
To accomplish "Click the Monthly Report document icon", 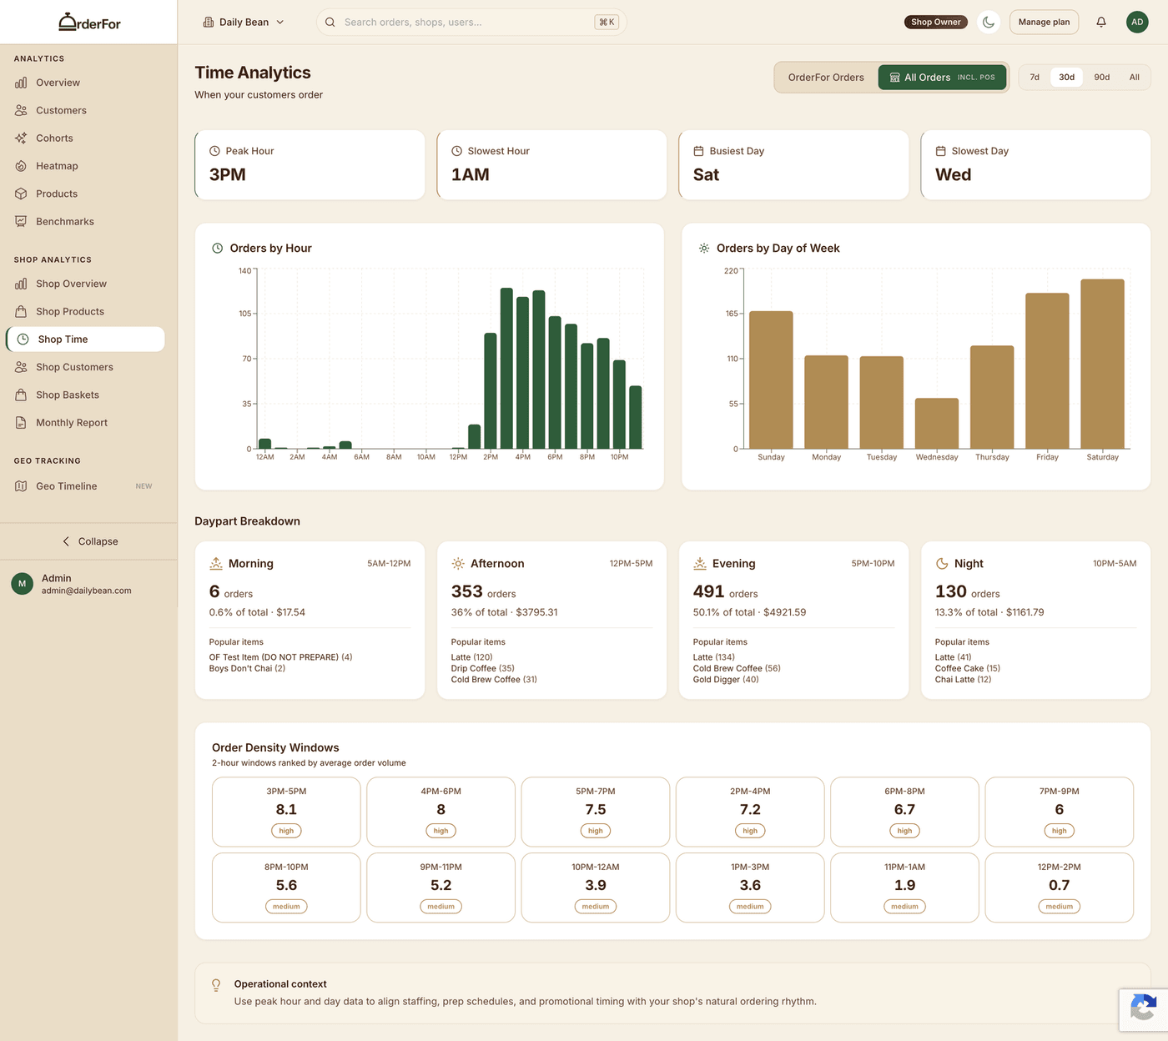I will (21, 423).
